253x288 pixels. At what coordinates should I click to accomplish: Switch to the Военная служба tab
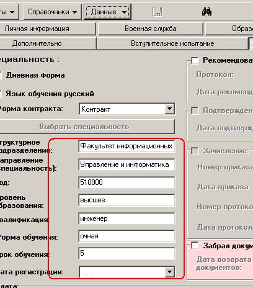coord(151,29)
